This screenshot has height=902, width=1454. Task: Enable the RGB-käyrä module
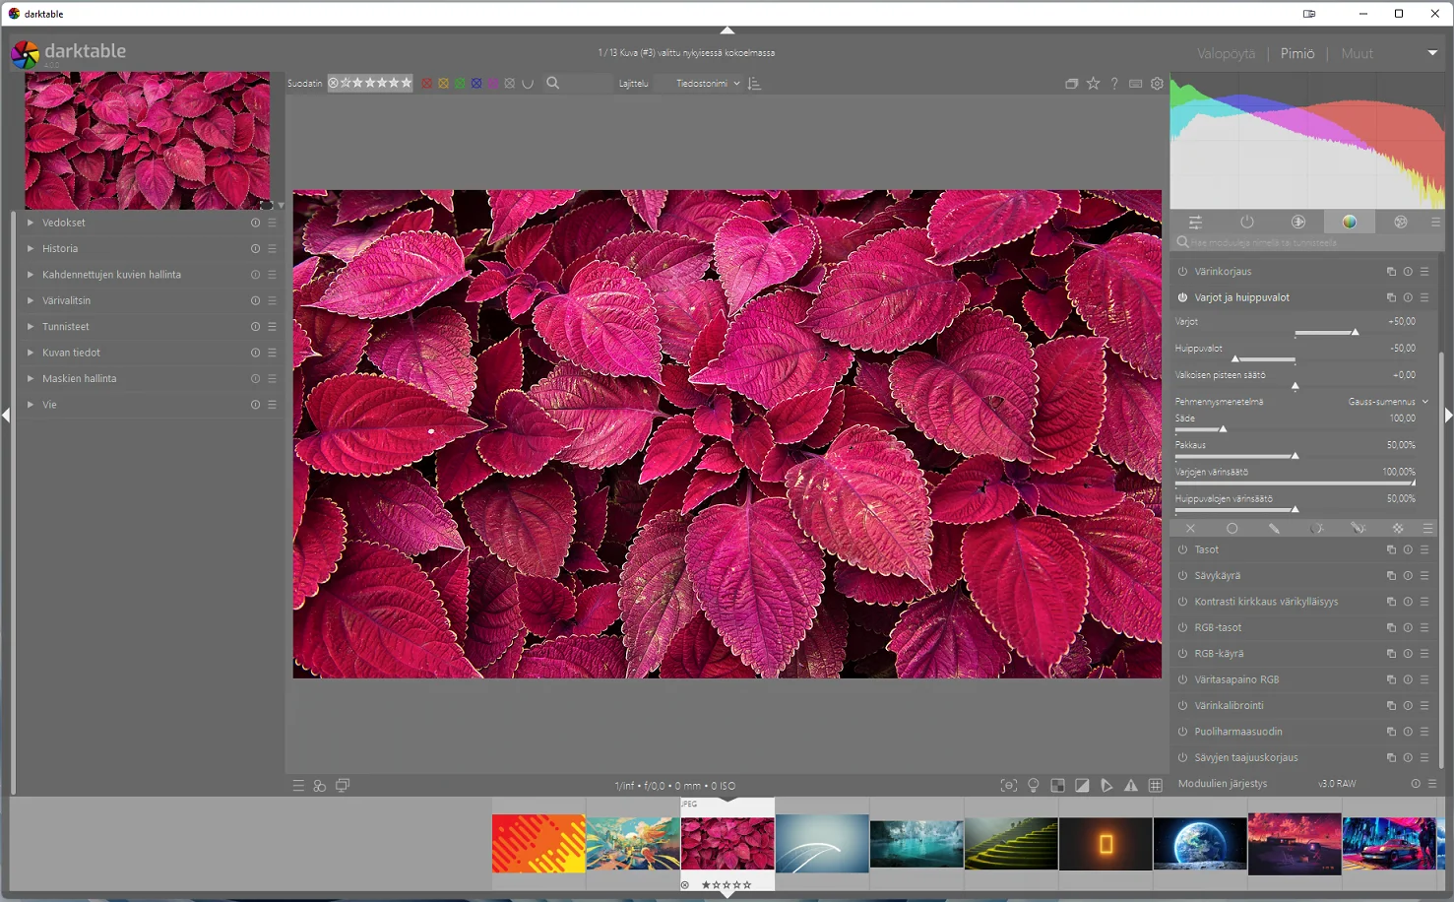[x=1182, y=654]
